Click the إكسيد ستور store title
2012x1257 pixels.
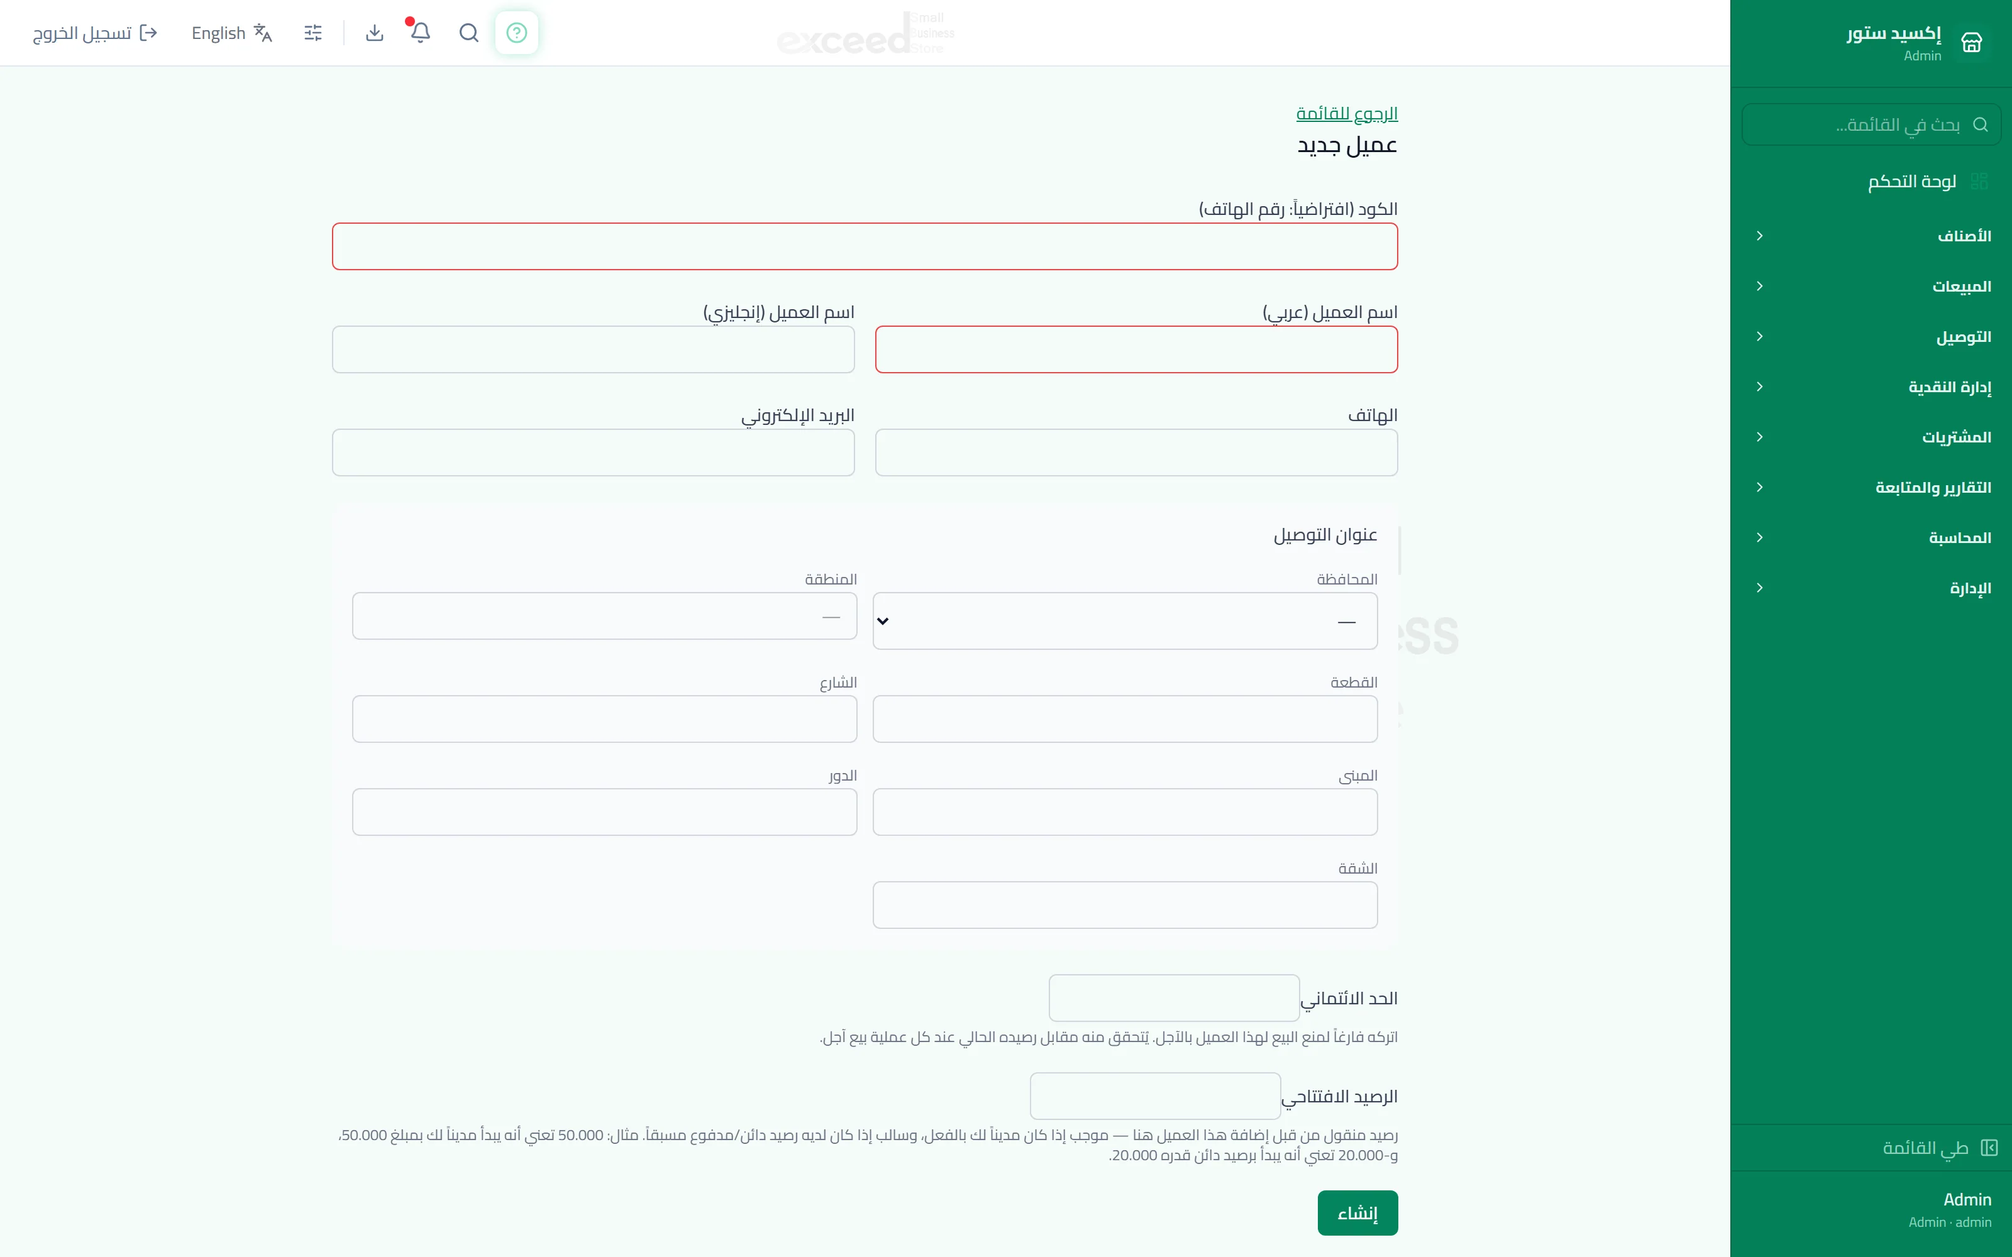1894,33
